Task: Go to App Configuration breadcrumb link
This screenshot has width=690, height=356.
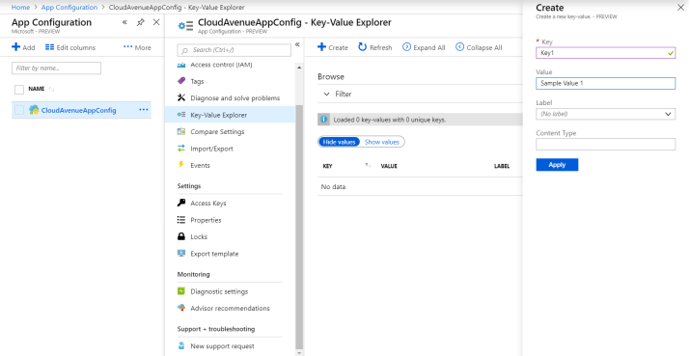Action: pyautogui.click(x=69, y=8)
